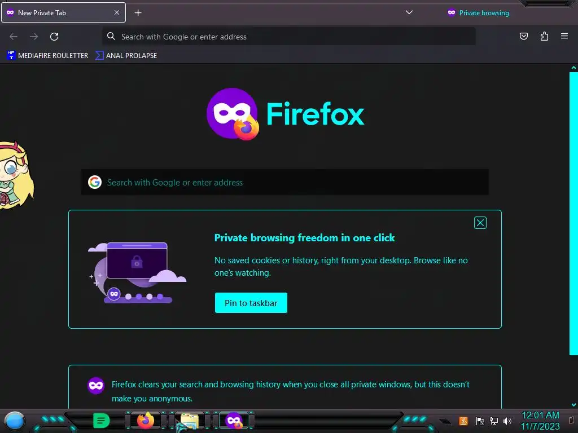Open the Start orb on taskbar
Image resolution: width=578 pixels, height=433 pixels.
coord(15,421)
